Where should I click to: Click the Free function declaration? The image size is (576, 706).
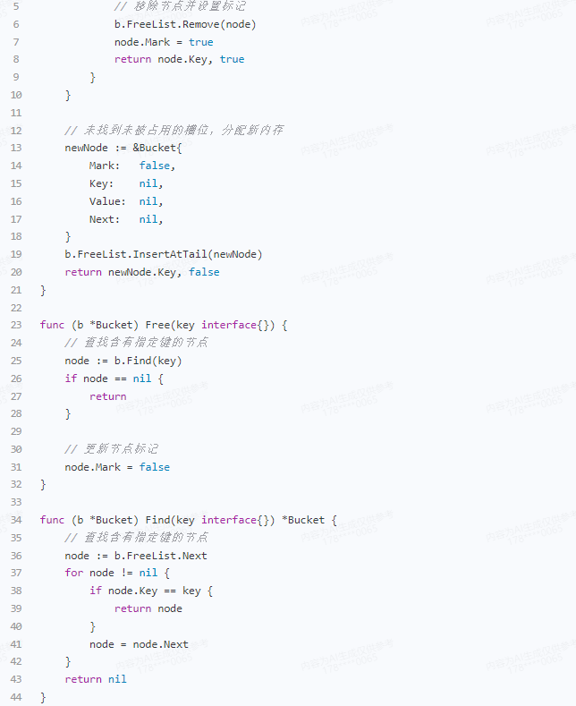pos(164,325)
